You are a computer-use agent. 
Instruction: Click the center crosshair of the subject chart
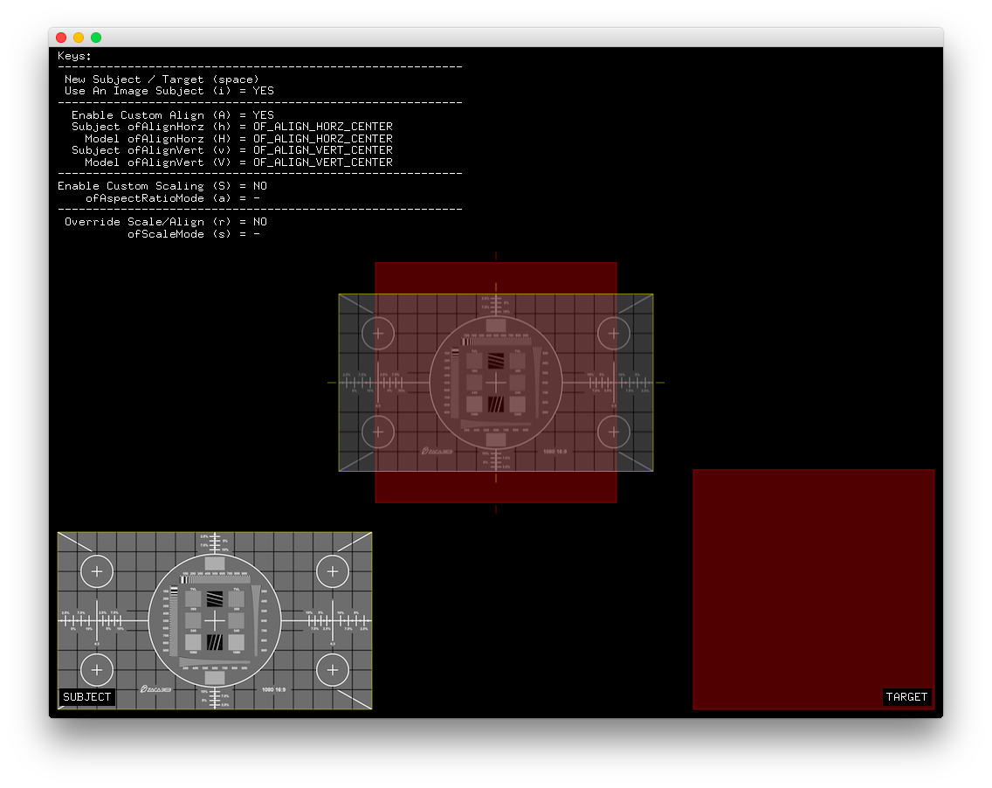(216, 620)
